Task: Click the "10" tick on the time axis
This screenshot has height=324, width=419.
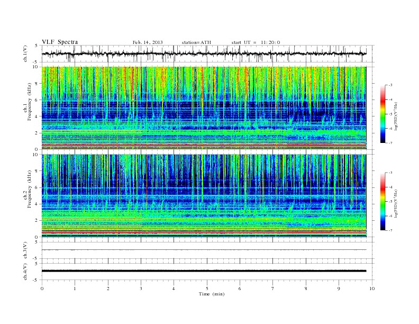Action: coord(372,289)
